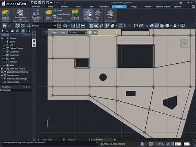This screenshot has width=196, height=147.
Task: Click the help icon at top right
Action: click(193, 7)
